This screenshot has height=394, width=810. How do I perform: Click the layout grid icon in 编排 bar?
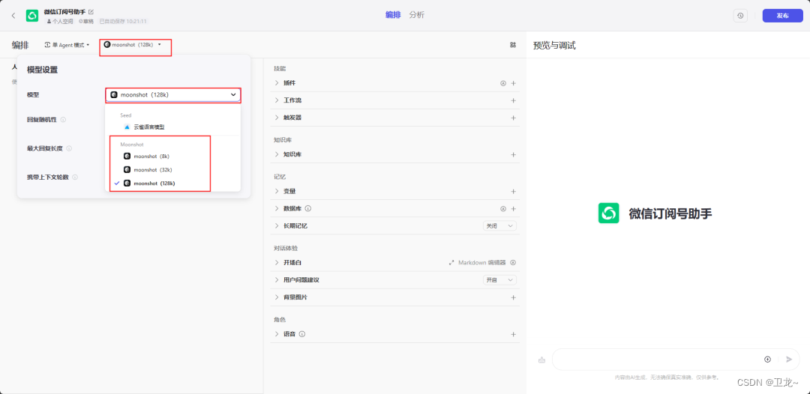(513, 45)
